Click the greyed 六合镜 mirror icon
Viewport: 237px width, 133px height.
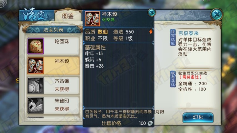(x=36, y=85)
